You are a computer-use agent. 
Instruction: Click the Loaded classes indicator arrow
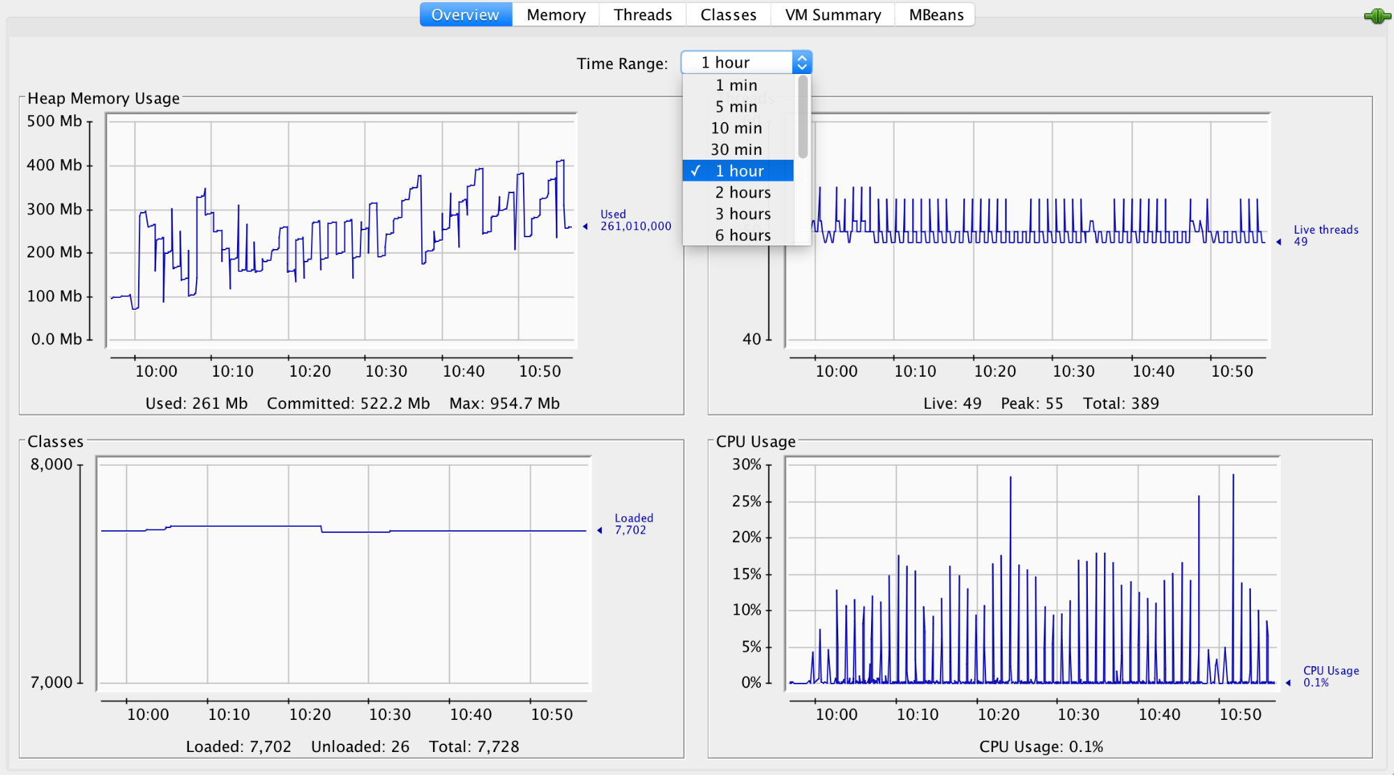(598, 529)
